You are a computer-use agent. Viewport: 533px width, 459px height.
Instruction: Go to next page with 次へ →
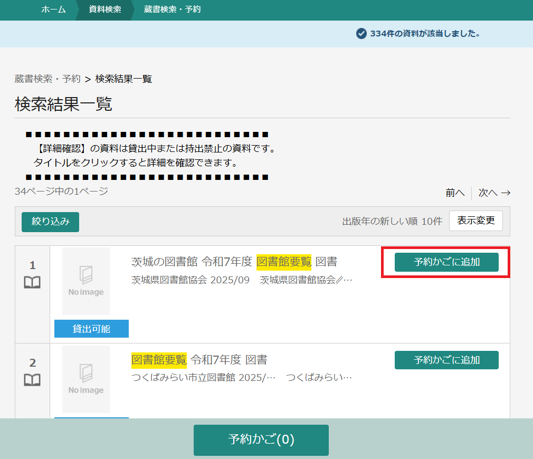click(x=494, y=193)
